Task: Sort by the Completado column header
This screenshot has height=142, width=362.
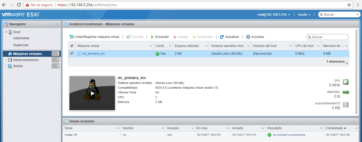Action: pos(341,128)
